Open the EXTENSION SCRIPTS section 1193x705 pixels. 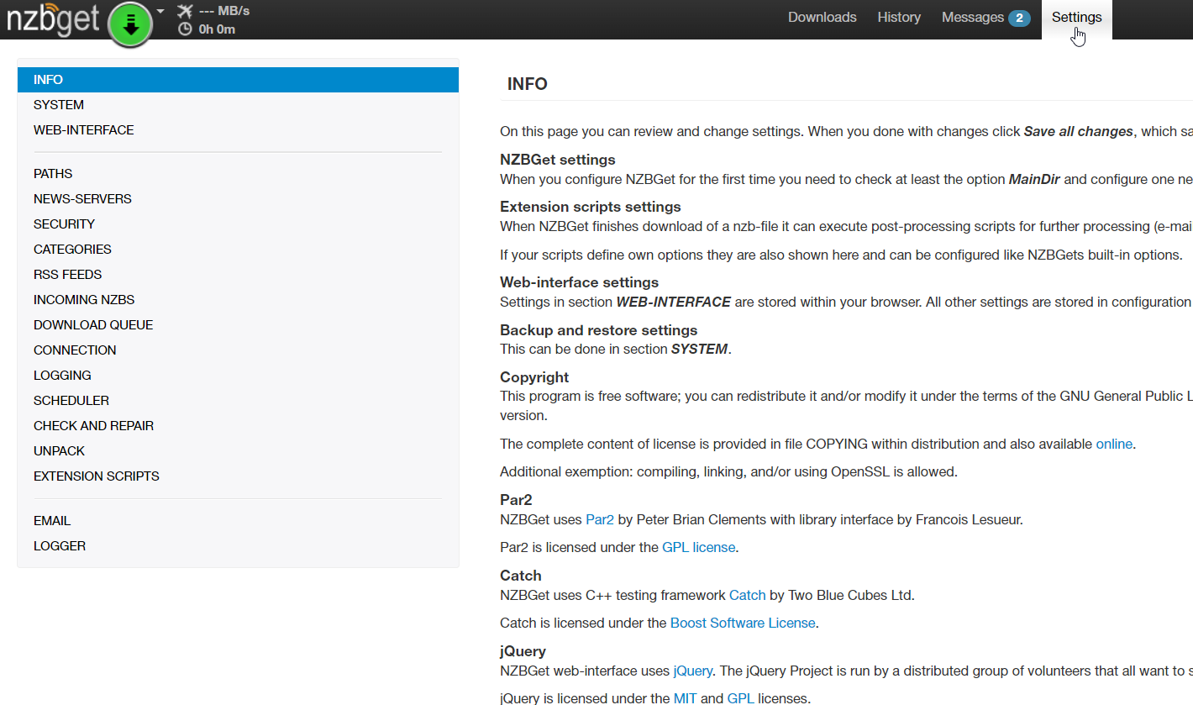click(x=238, y=476)
